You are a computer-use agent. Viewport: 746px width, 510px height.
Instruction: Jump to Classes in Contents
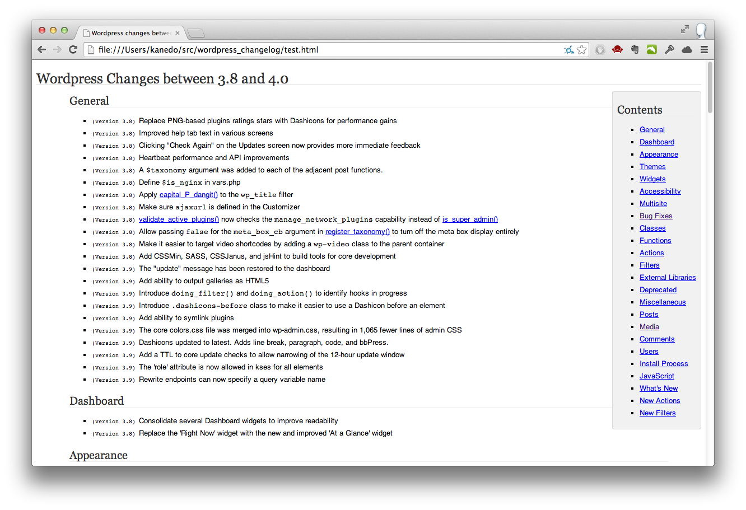[x=652, y=228]
